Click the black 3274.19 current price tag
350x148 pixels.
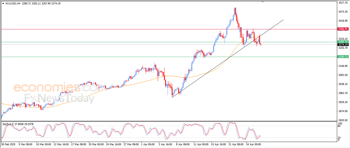coord(343,45)
